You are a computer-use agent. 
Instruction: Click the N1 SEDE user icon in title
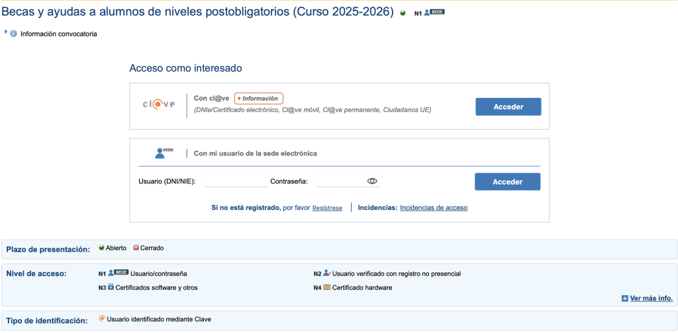click(x=434, y=13)
